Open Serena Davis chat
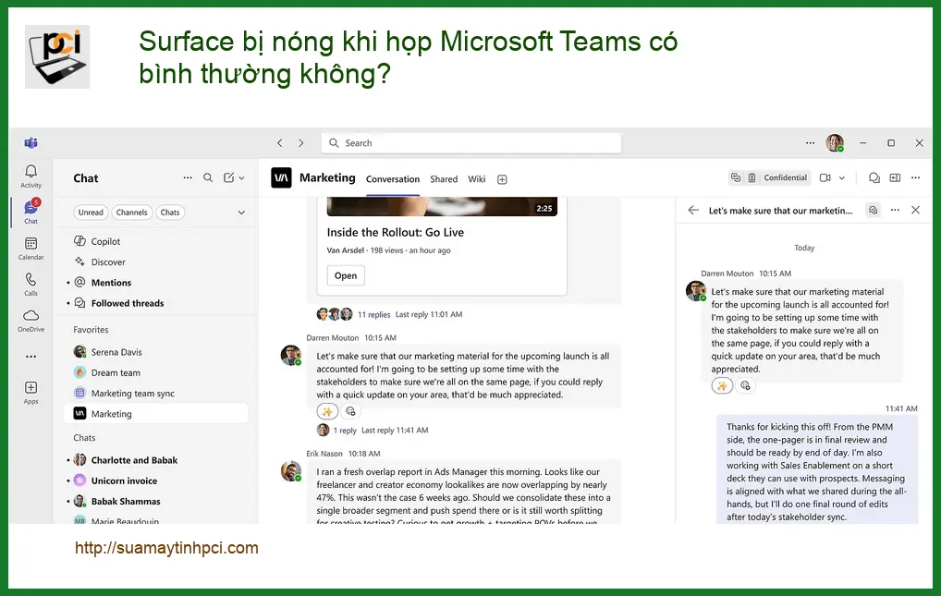Image resolution: width=941 pixels, height=596 pixels. tap(156, 352)
